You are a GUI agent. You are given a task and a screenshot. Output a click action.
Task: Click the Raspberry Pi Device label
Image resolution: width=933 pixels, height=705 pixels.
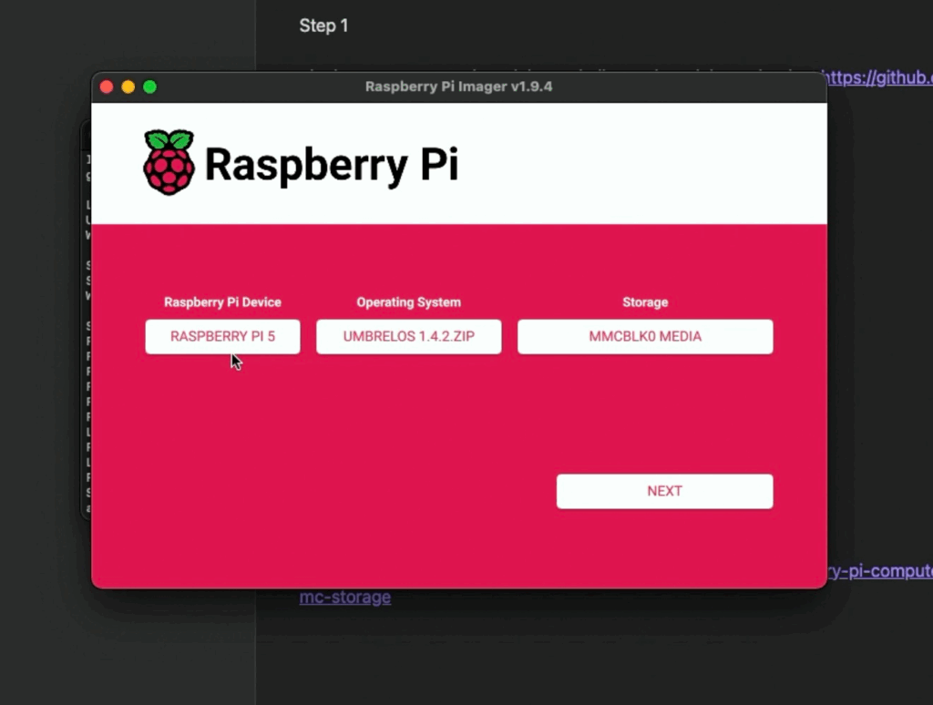222,302
